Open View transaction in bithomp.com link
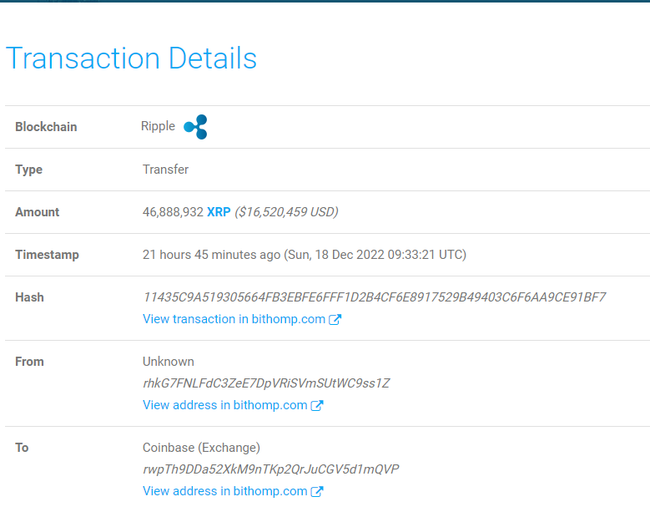650x512 pixels. [x=234, y=319]
